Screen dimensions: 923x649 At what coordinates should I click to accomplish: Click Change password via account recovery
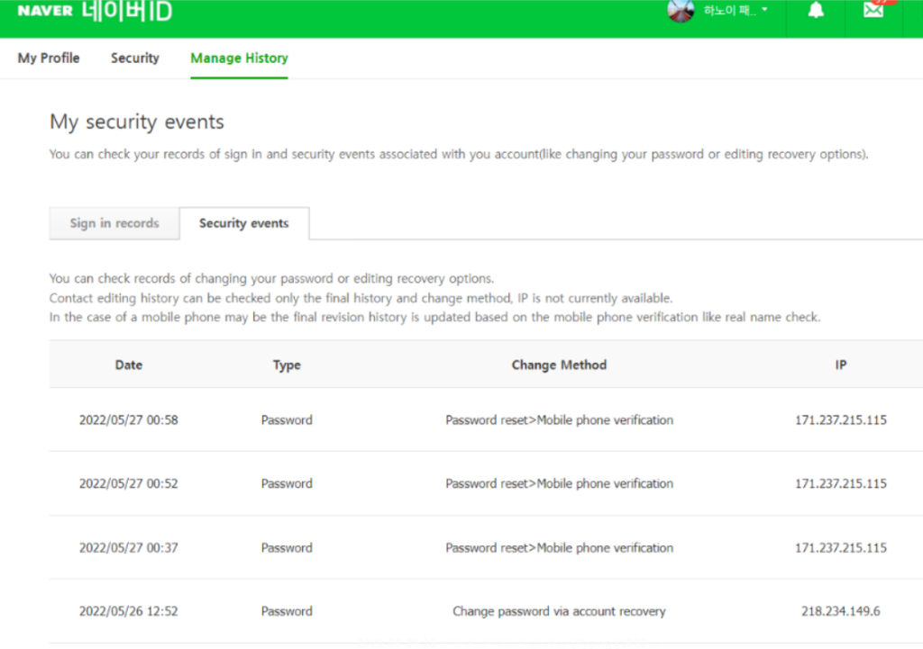click(559, 611)
